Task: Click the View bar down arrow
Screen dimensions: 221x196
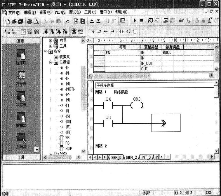Action: 37,150
